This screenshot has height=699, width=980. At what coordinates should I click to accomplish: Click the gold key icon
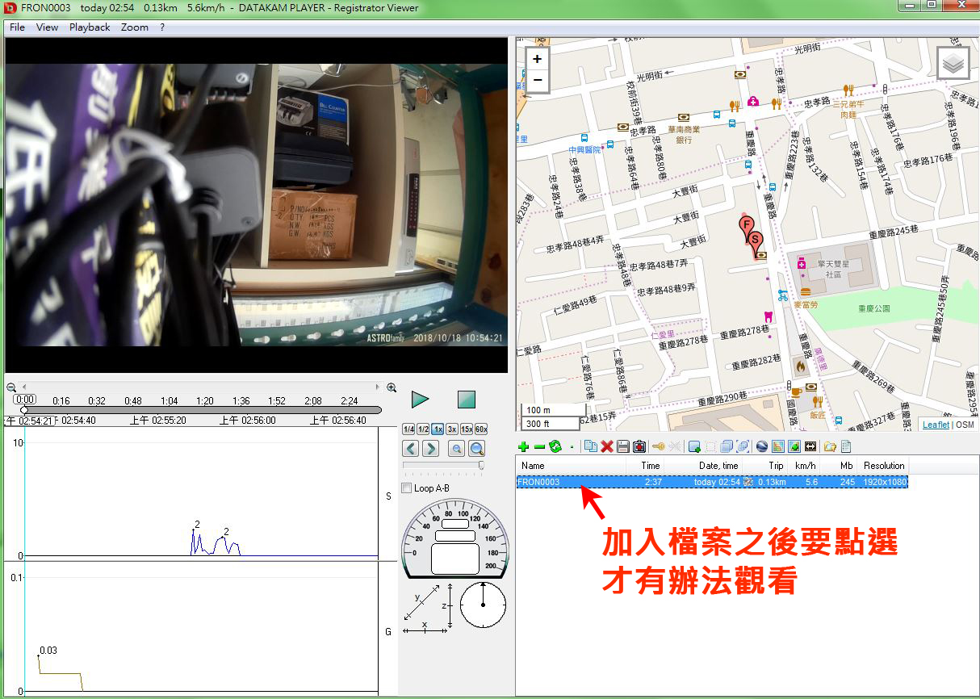click(659, 446)
